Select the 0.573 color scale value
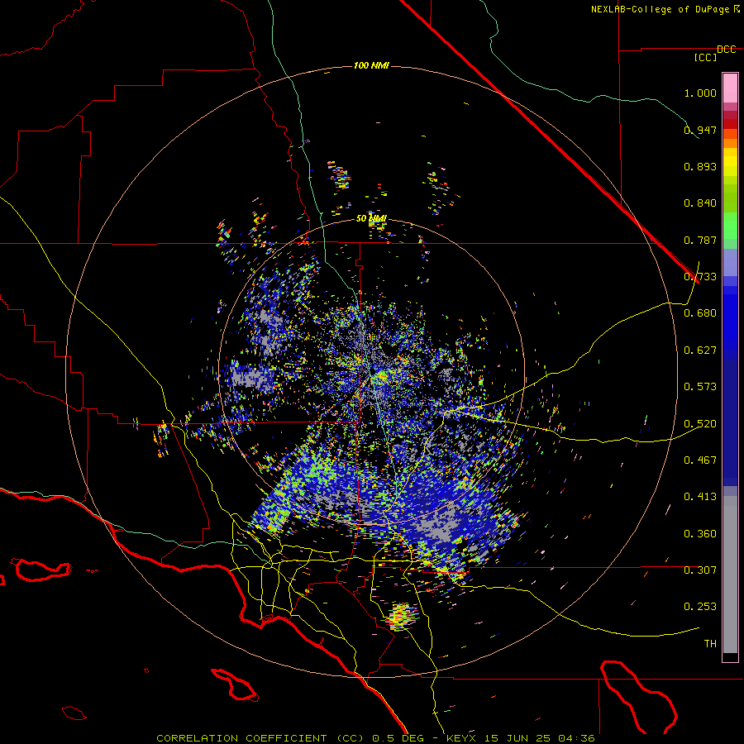 click(x=700, y=387)
